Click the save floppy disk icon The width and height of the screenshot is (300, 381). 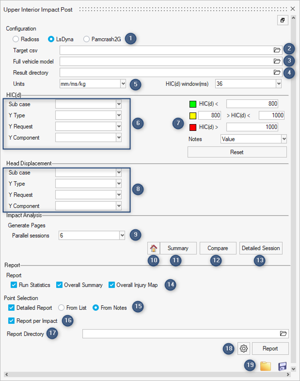pyautogui.click(x=282, y=366)
